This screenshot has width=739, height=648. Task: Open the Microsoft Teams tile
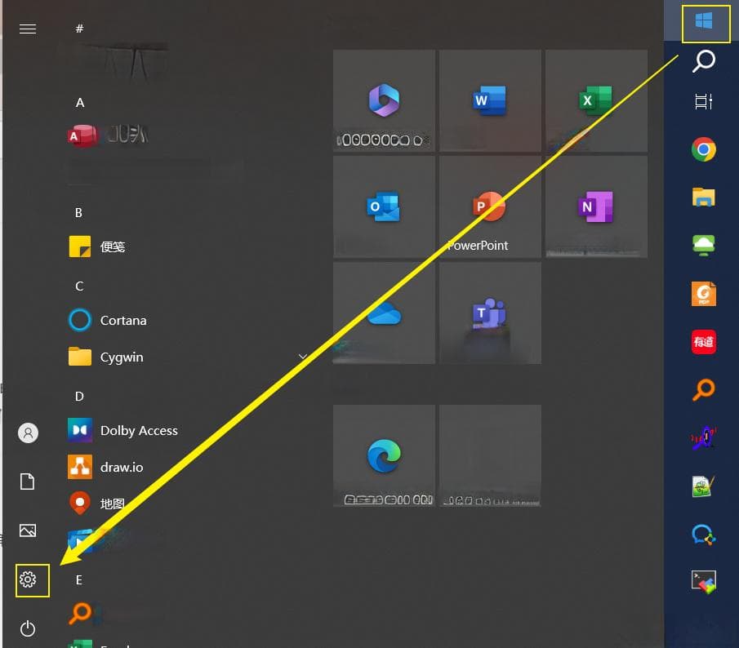pos(490,313)
